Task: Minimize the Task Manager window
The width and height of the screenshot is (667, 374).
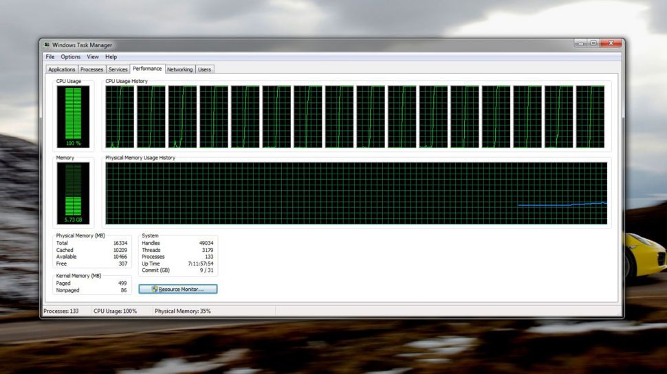Action: (x=580, y=43)
